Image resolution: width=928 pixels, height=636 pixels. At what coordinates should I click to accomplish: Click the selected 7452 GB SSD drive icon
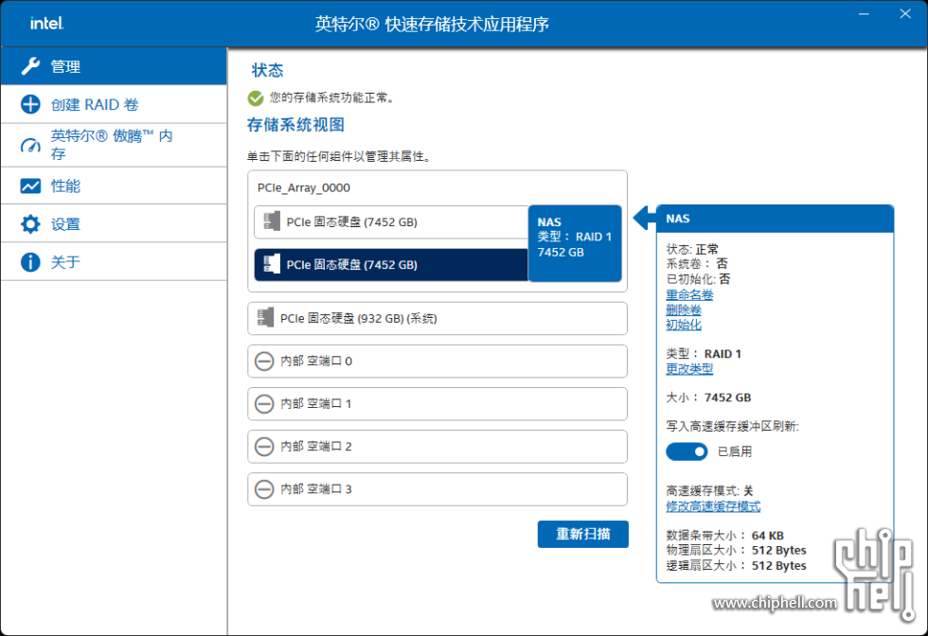(272, 264)
